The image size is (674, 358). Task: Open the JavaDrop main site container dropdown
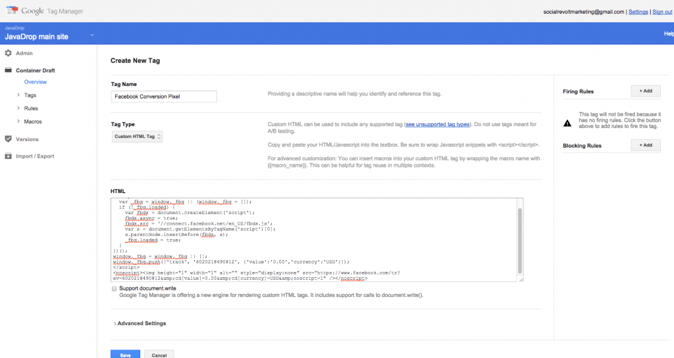(92, 35)
